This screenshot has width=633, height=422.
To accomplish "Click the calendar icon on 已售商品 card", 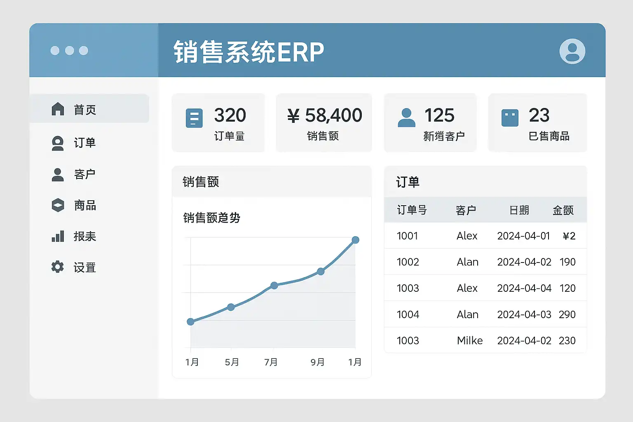I will point(510,118).
